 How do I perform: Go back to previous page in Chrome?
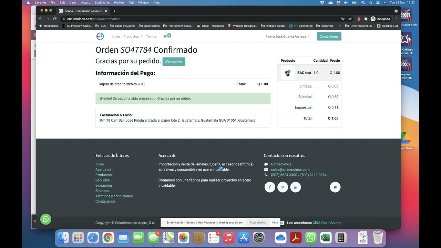point(41,19)
